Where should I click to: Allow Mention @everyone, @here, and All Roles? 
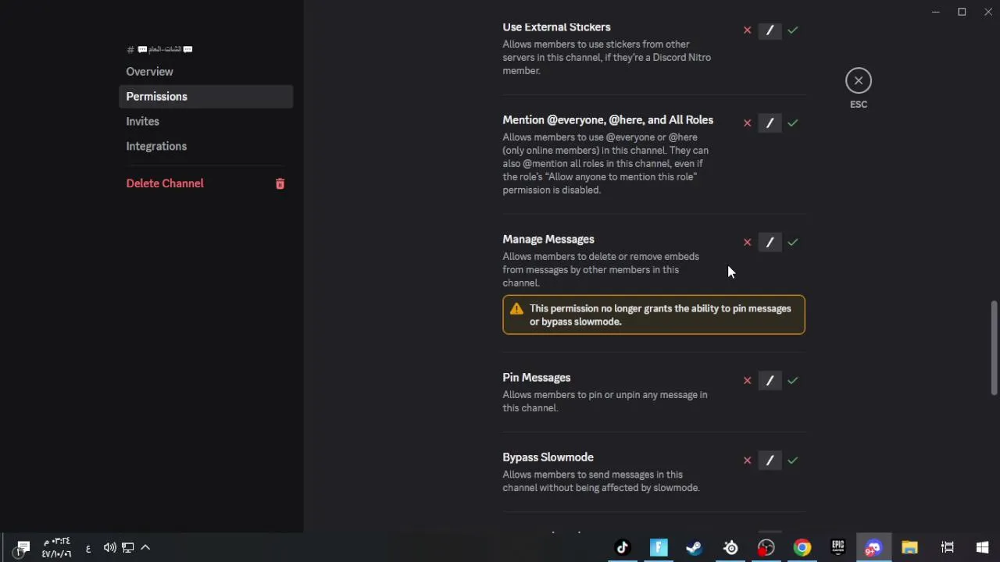pyautogui.click(x=793, y=123)
